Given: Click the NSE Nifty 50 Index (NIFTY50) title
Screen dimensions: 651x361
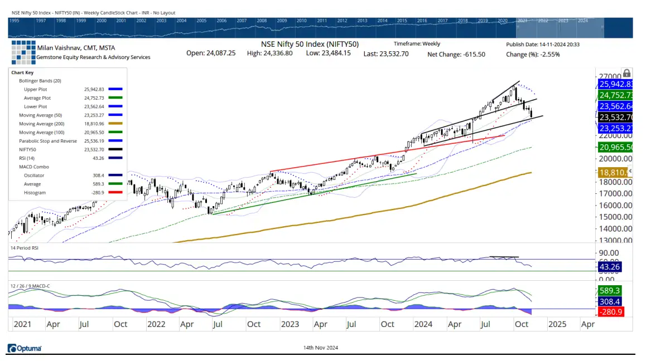Looking at the screenshot, I should (310, 44).
